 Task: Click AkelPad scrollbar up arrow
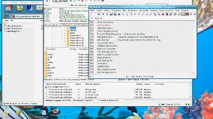click(194, 22)
